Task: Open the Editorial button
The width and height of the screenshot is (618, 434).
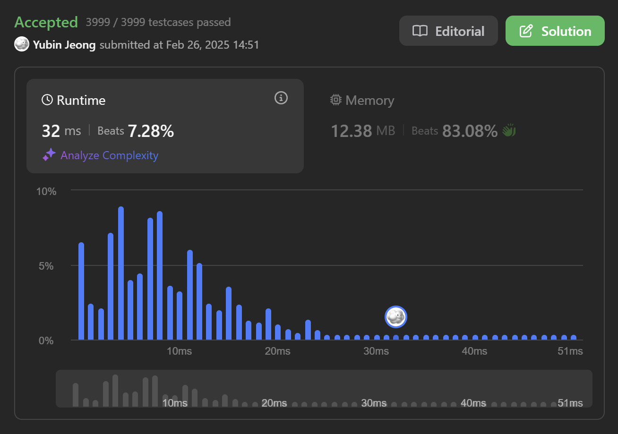Action: pyautogui.click(x=448, y=31)
